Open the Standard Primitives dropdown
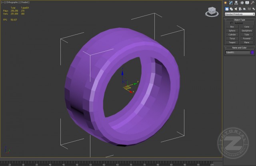This screenshot has width=256, height=166. [240, 14]
